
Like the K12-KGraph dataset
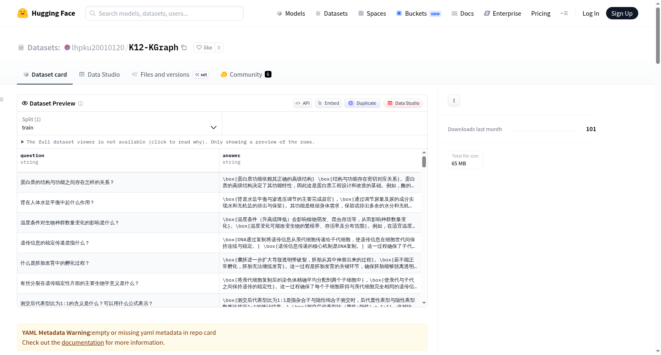204,47
